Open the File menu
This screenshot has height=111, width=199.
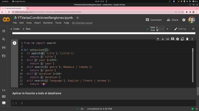click(15, 23)
